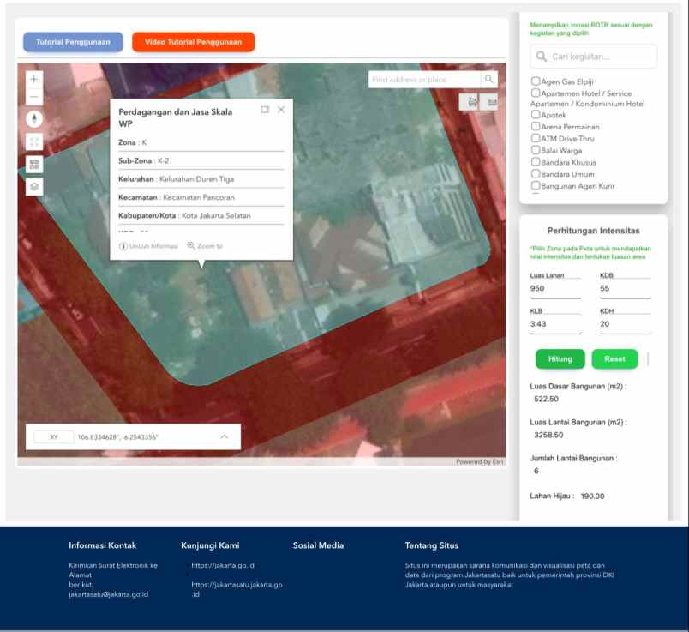Check the Agen Gas Elpiji checkbox

536,81
